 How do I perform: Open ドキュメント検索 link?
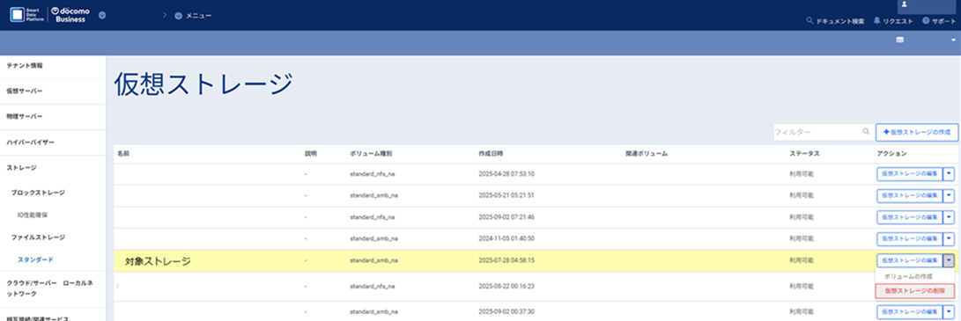point(839,21)
